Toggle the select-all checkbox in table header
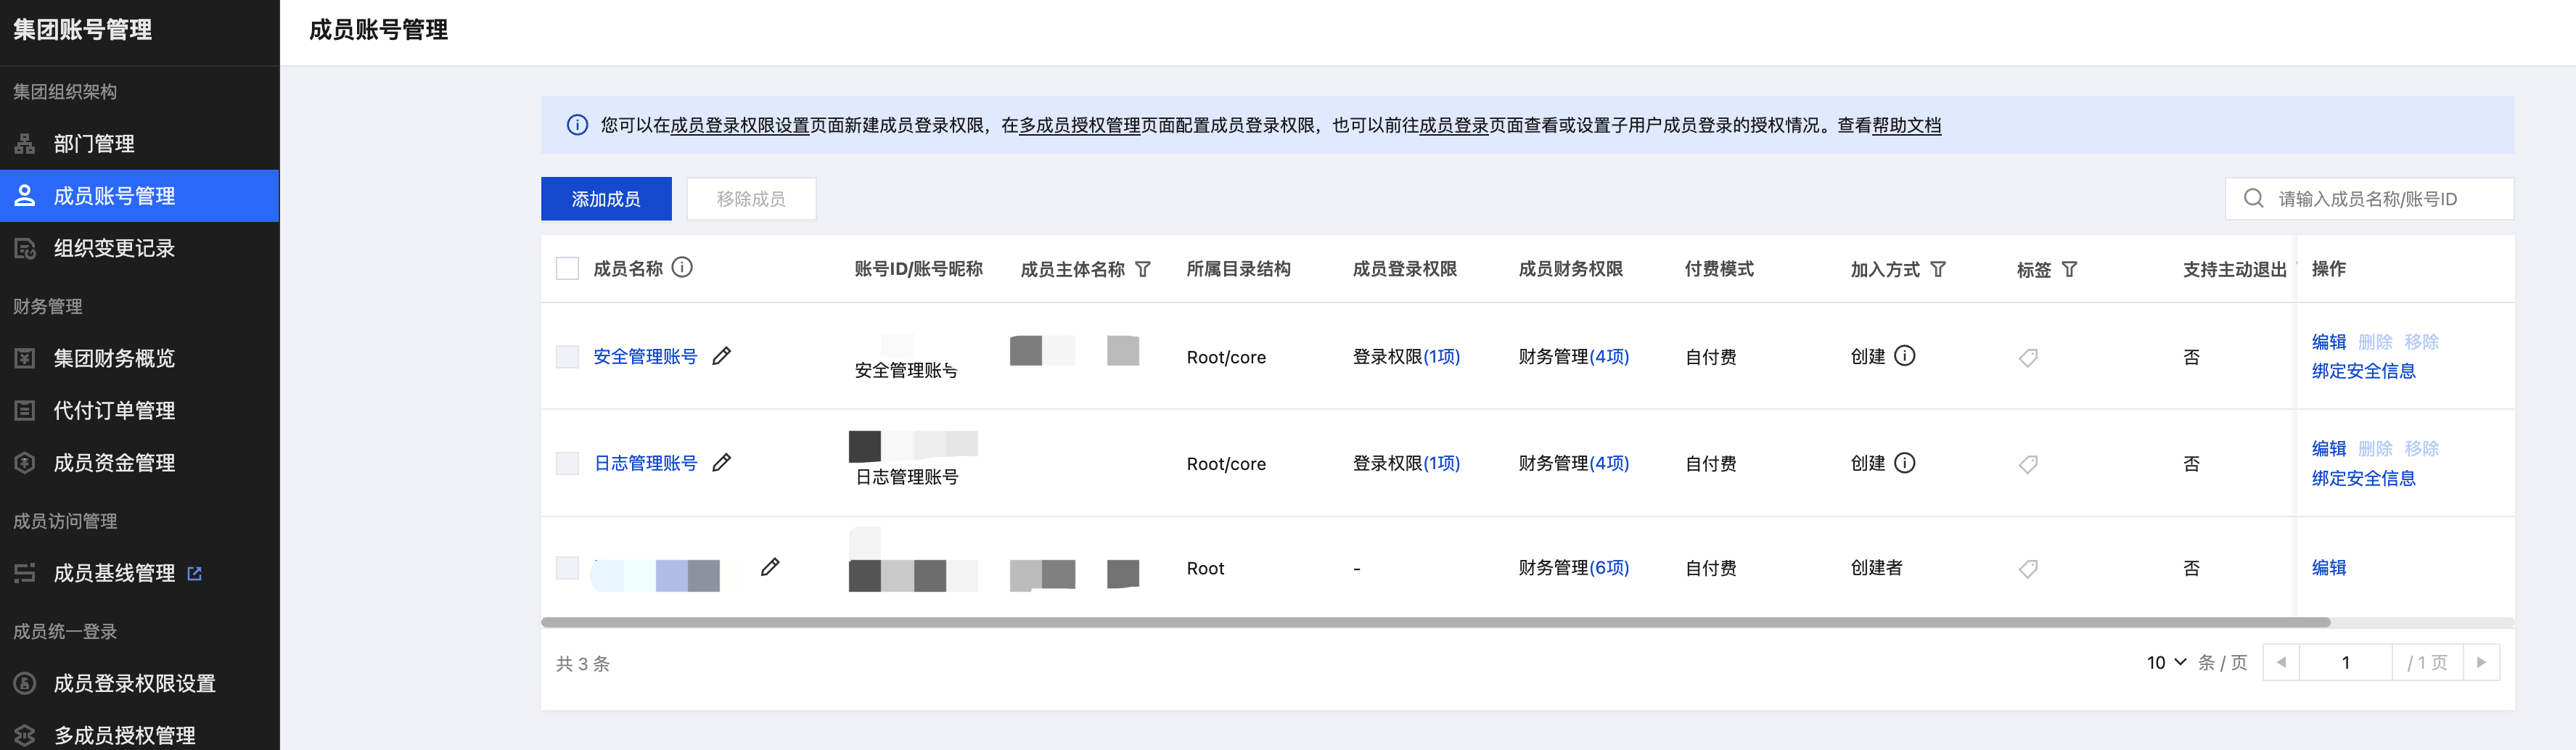Screen dimensions: 2576x750 pos(567,268)
